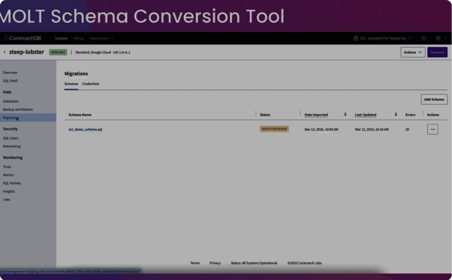This screenshot has height=280, width=452.
Task: Click the Status column header
Action: tap(265, 115)
